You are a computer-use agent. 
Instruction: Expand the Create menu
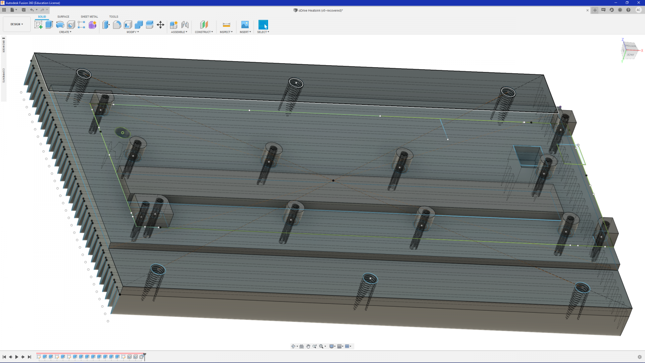click(x=65, y=32)
